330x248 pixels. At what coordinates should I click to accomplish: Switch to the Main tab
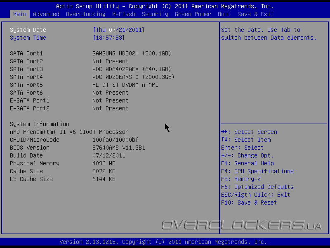click(20, 14)
